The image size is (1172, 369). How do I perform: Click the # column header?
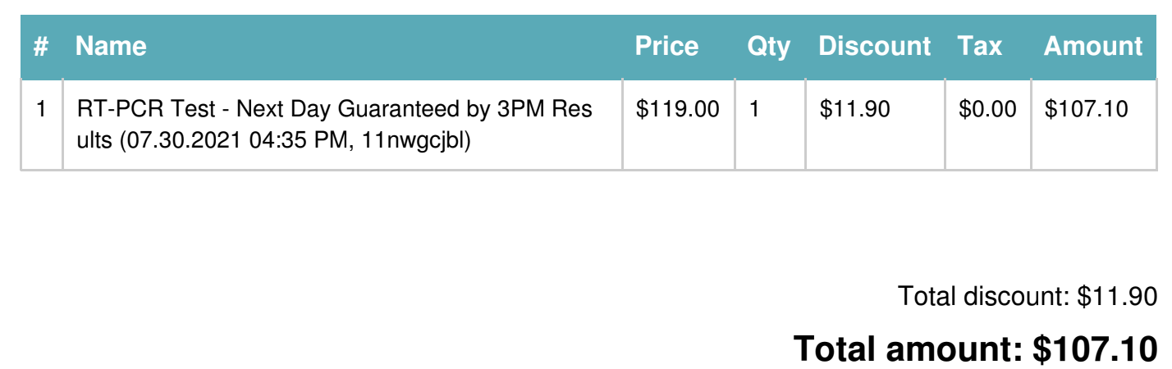(x=41, y=46)
